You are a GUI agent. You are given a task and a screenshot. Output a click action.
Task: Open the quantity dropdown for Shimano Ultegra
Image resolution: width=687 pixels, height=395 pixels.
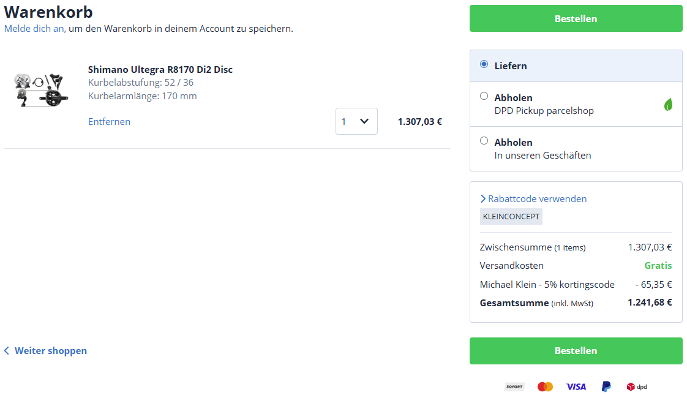pyautogui.click(x=356, y=121)
